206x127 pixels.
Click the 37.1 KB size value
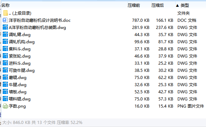(142, 49)
